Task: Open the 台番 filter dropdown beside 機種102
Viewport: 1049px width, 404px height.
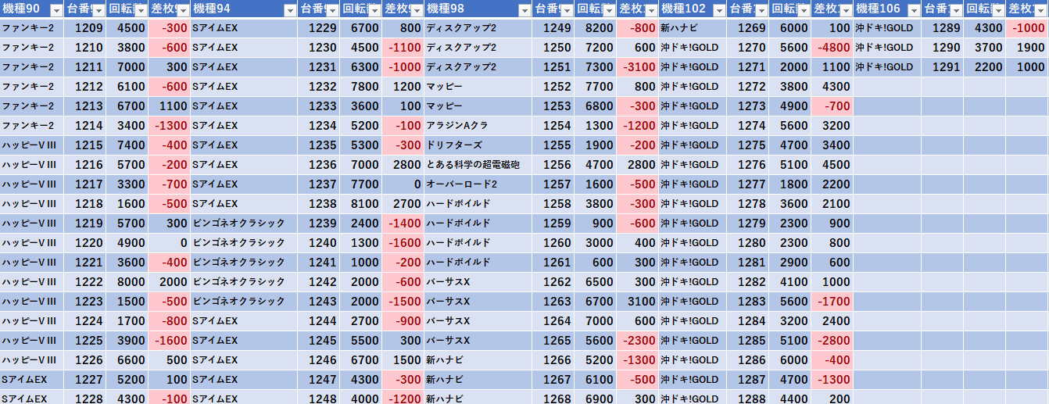Action: [761, 9]
